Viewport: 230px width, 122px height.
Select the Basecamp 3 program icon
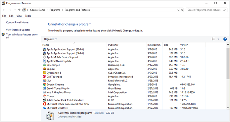pyautogui.click(x=44, y=65)
